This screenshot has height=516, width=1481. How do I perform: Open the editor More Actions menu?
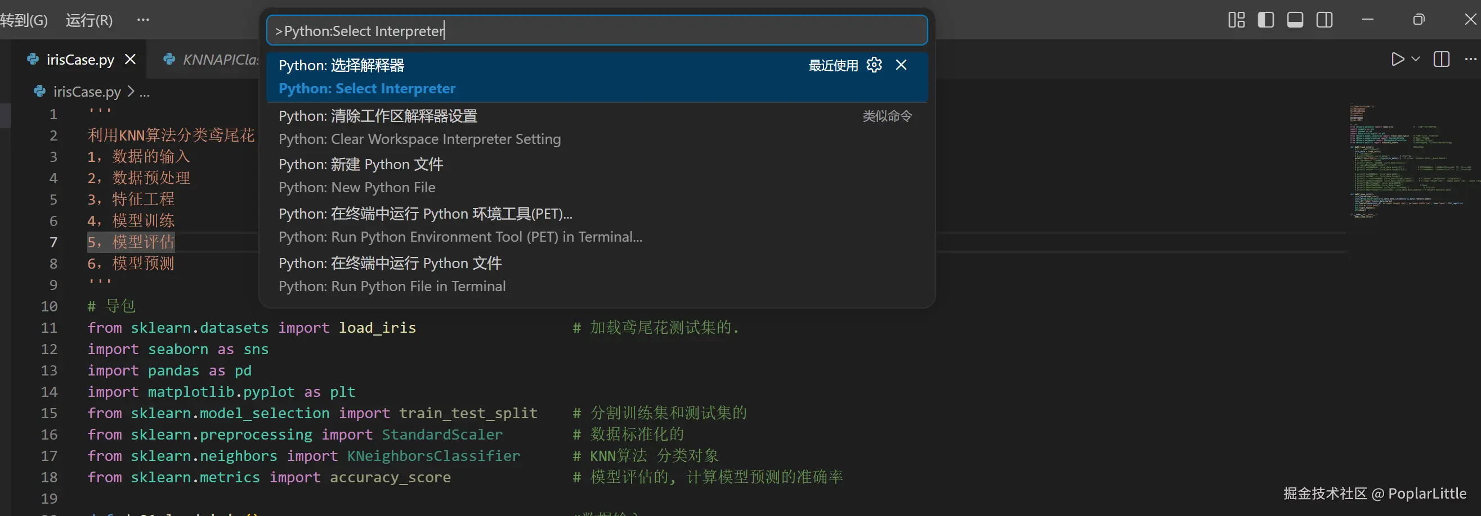pyautogui.click(x=1470, y=59)
